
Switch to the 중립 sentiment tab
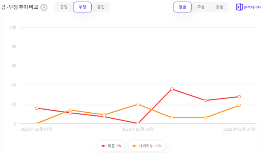[x=101, y=7]
